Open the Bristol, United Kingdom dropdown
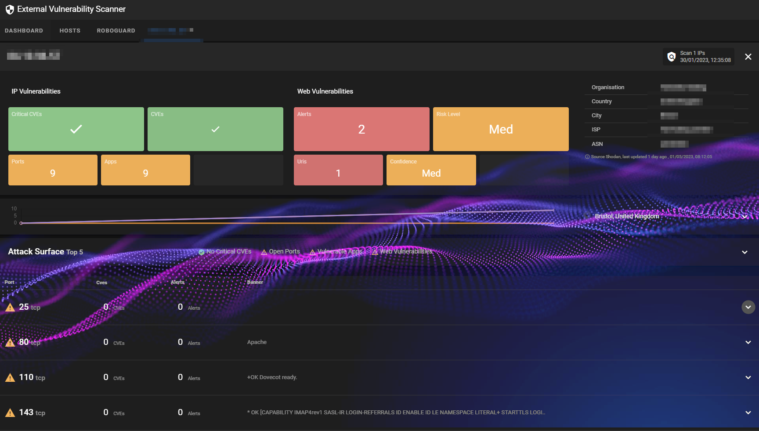 click(x=745, y=217)
